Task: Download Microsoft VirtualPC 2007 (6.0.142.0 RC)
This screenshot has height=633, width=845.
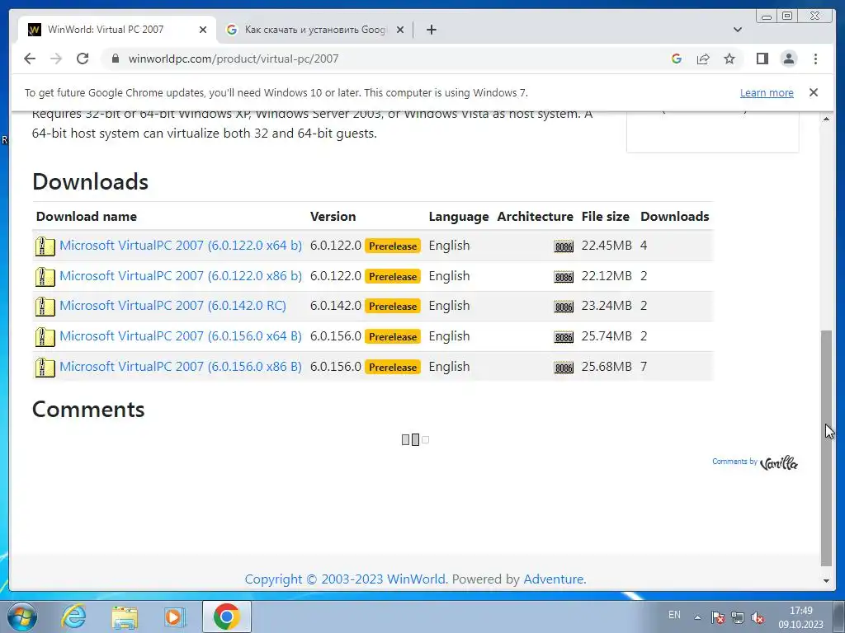Action: click(x=172, y=306)
